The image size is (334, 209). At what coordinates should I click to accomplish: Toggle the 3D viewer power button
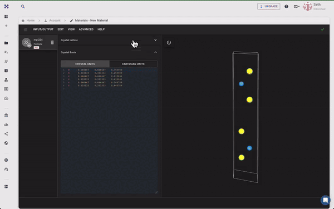point(169,43)
